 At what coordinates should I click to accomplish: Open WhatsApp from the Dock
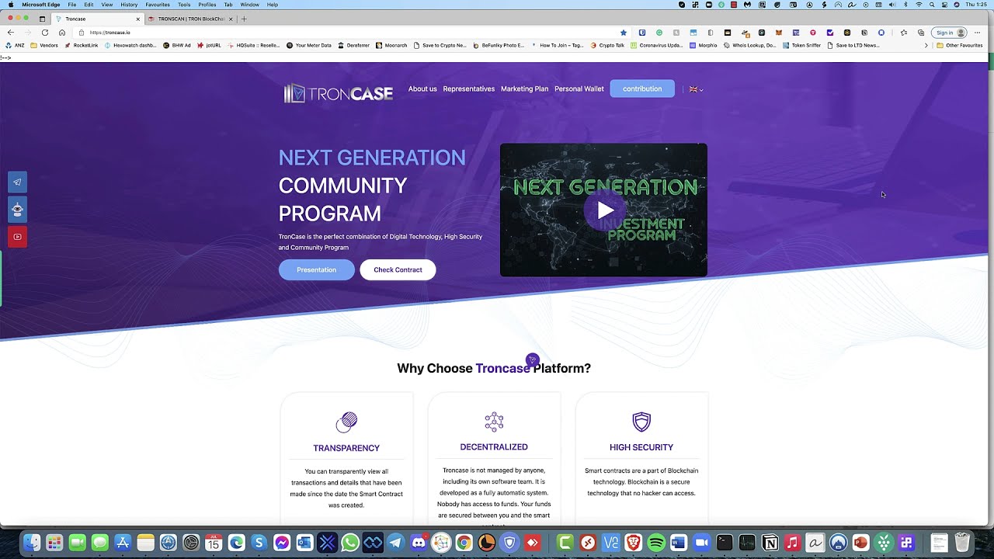point(350,543)
